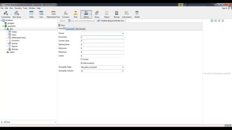Switch to the Comment tab
232x130 pixels.
[x=70, y=29]
